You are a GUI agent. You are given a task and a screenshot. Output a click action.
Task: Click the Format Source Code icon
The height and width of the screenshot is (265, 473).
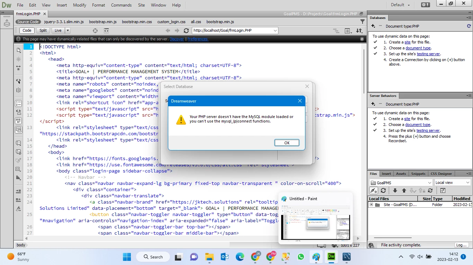[x=18, y=209]
